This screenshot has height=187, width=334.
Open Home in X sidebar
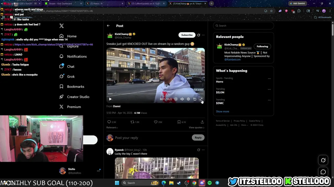tap(68, 36)
